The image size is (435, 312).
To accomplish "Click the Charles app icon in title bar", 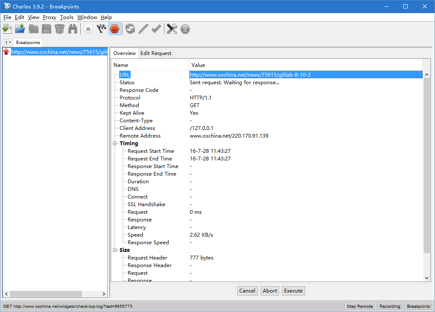I will (7, 6).
